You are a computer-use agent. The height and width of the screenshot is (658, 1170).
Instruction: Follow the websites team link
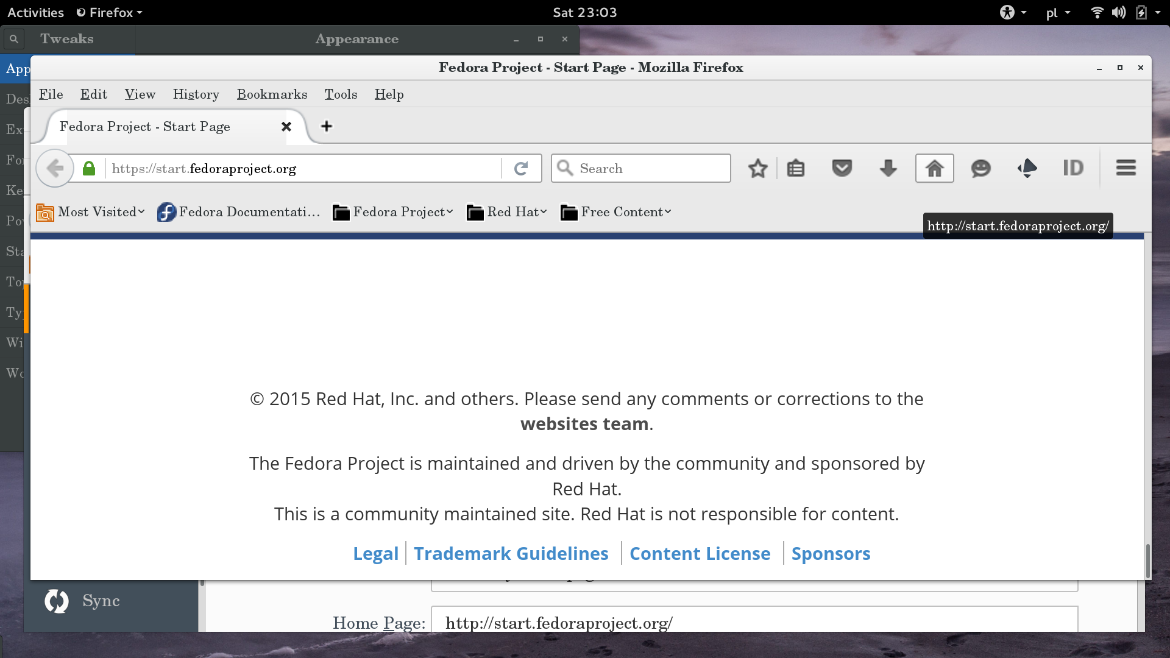coord(584,424)
